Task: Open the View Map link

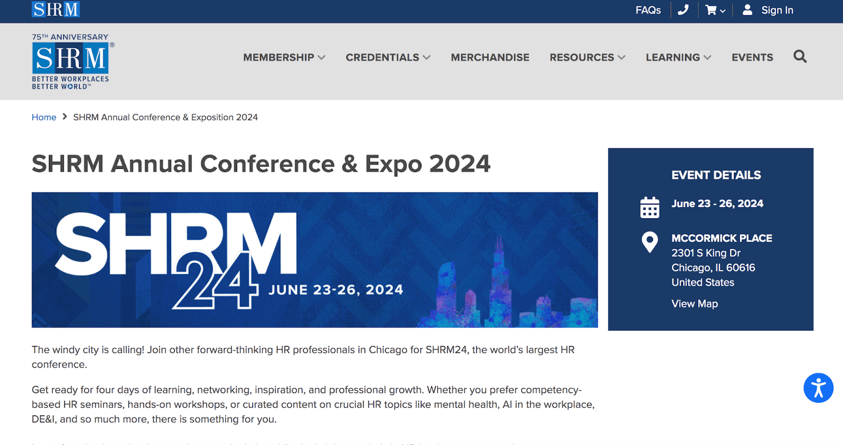Action: 694,304
